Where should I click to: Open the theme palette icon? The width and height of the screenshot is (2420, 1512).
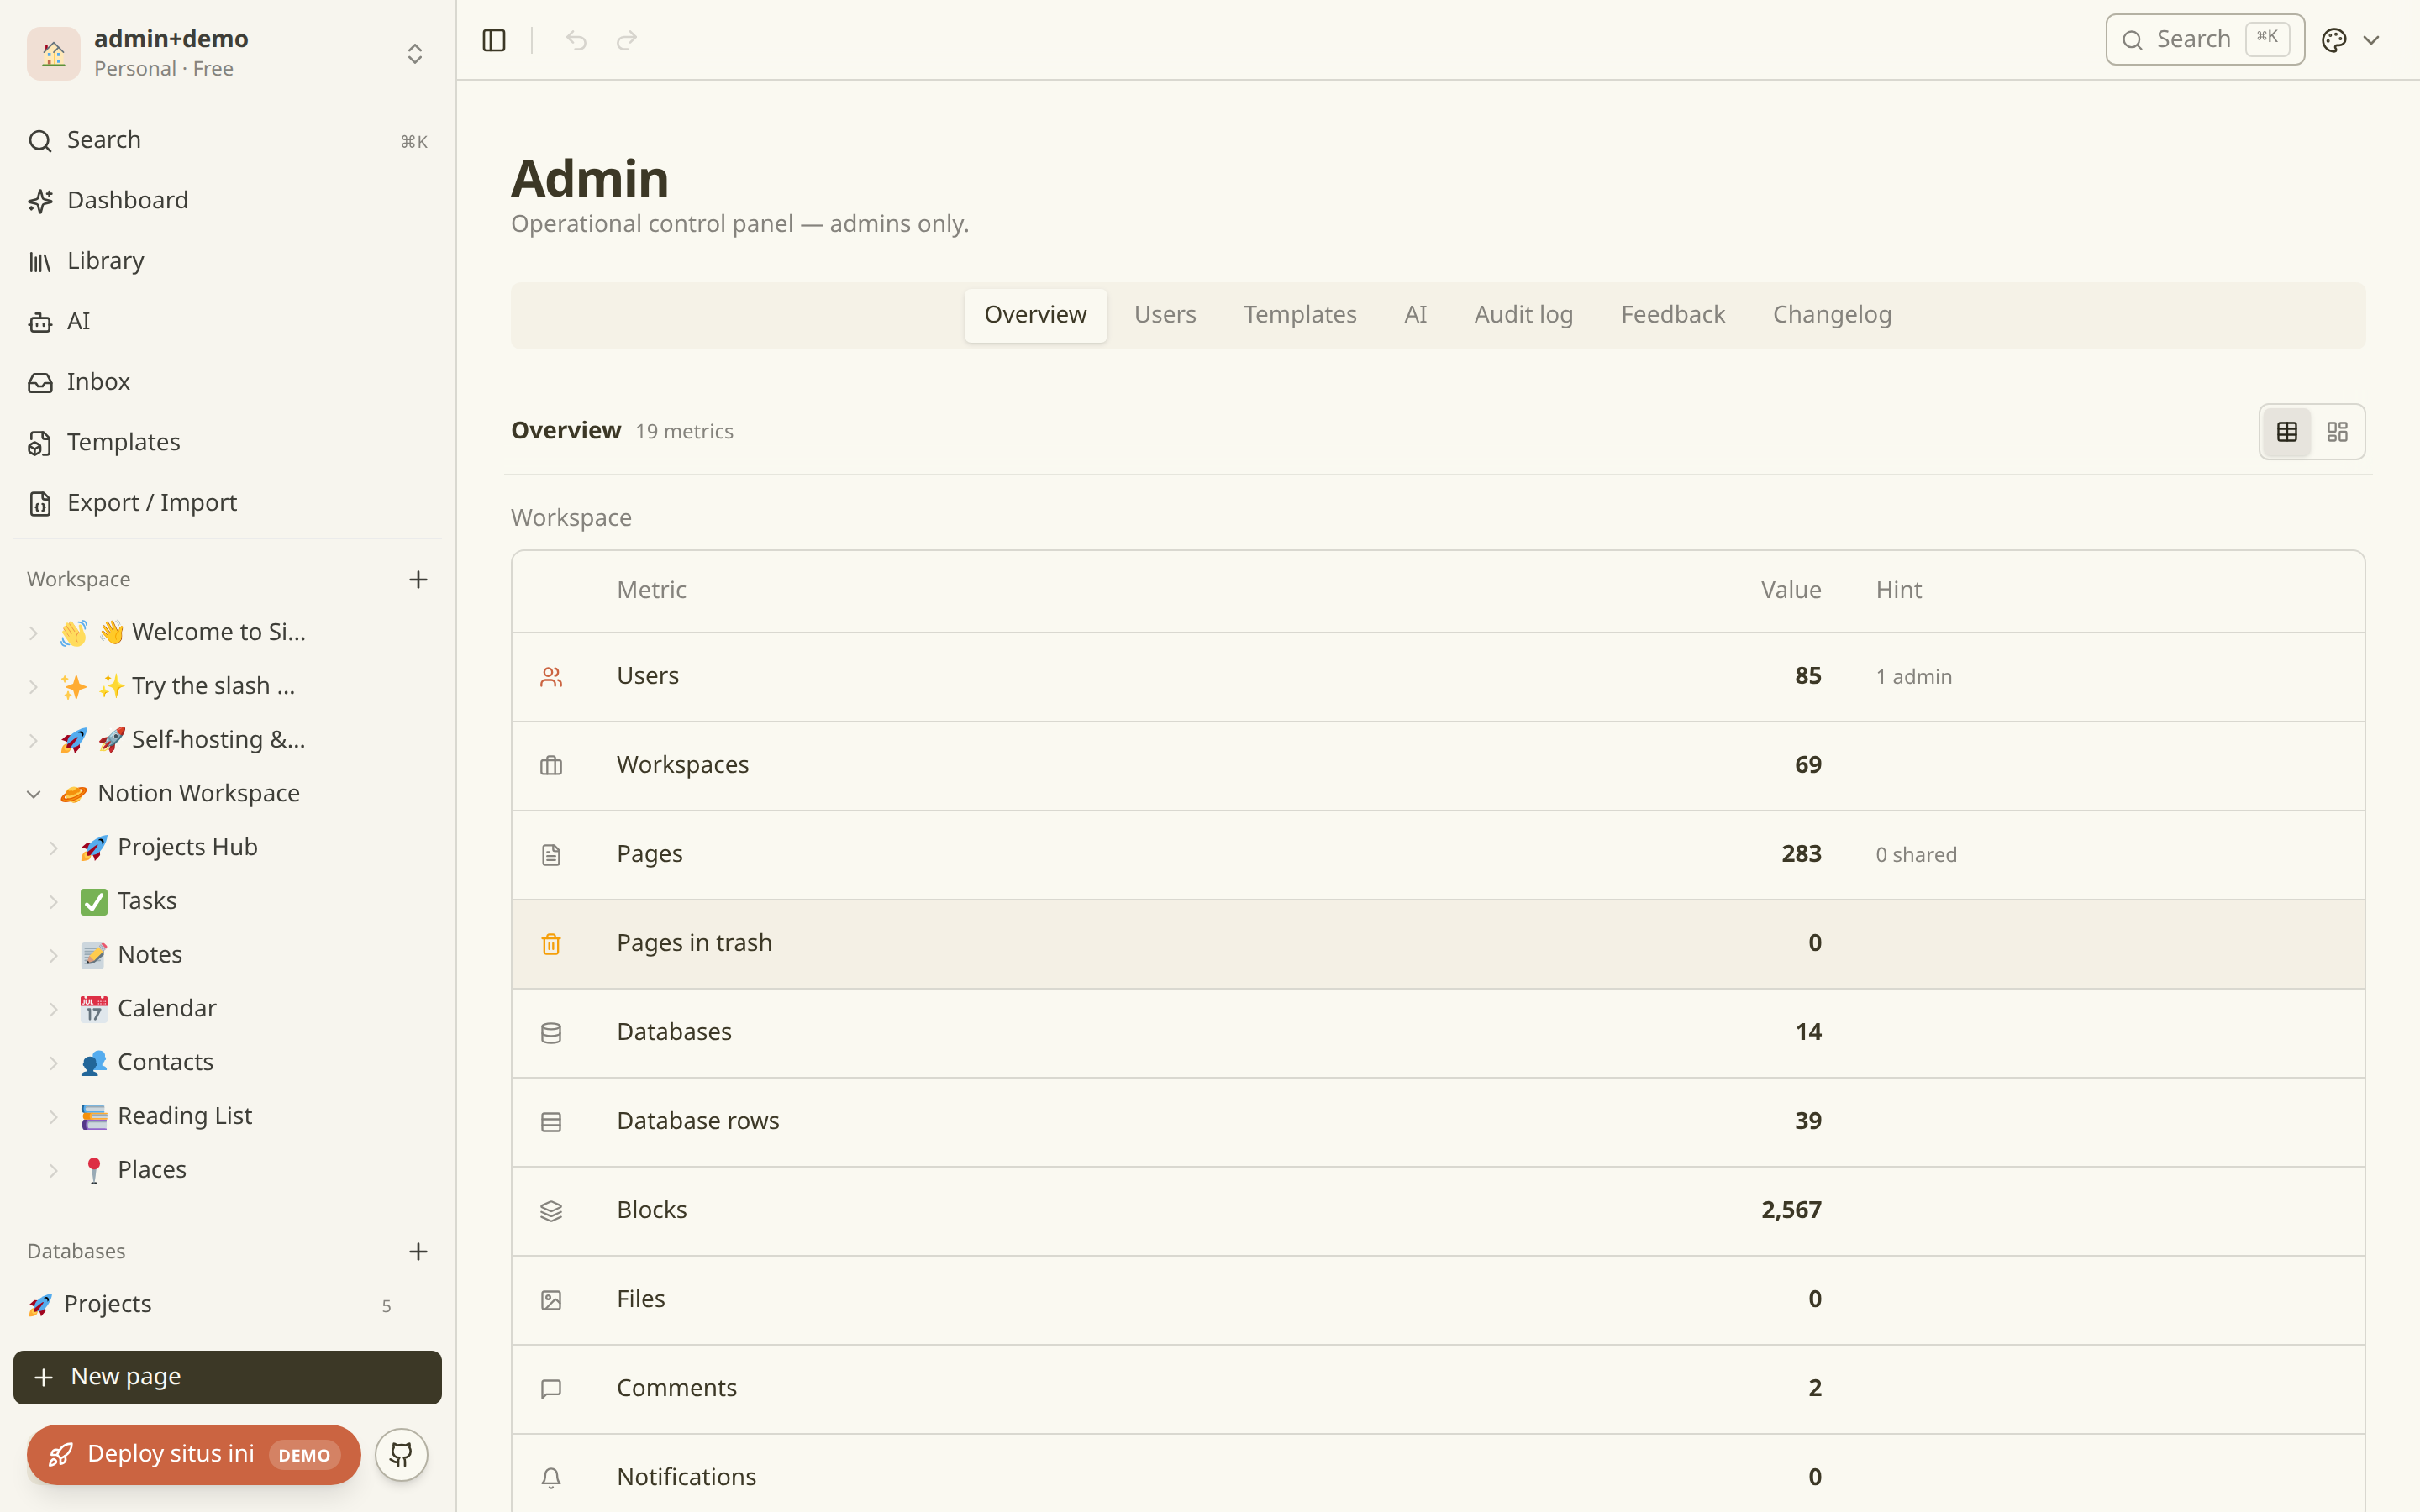tap(2334, 40)
